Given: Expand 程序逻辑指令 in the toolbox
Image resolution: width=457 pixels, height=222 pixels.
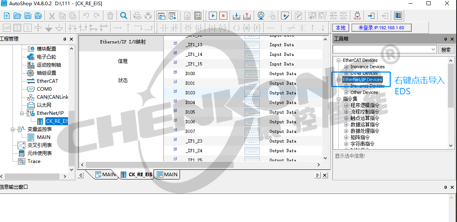Looking at the screenshot, I should coord(346,105).
